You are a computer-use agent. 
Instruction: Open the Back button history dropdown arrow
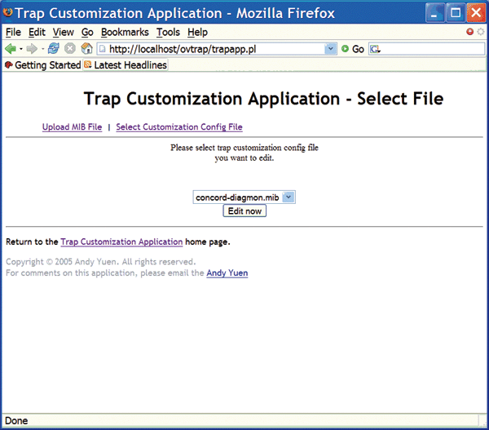point(20,49)
